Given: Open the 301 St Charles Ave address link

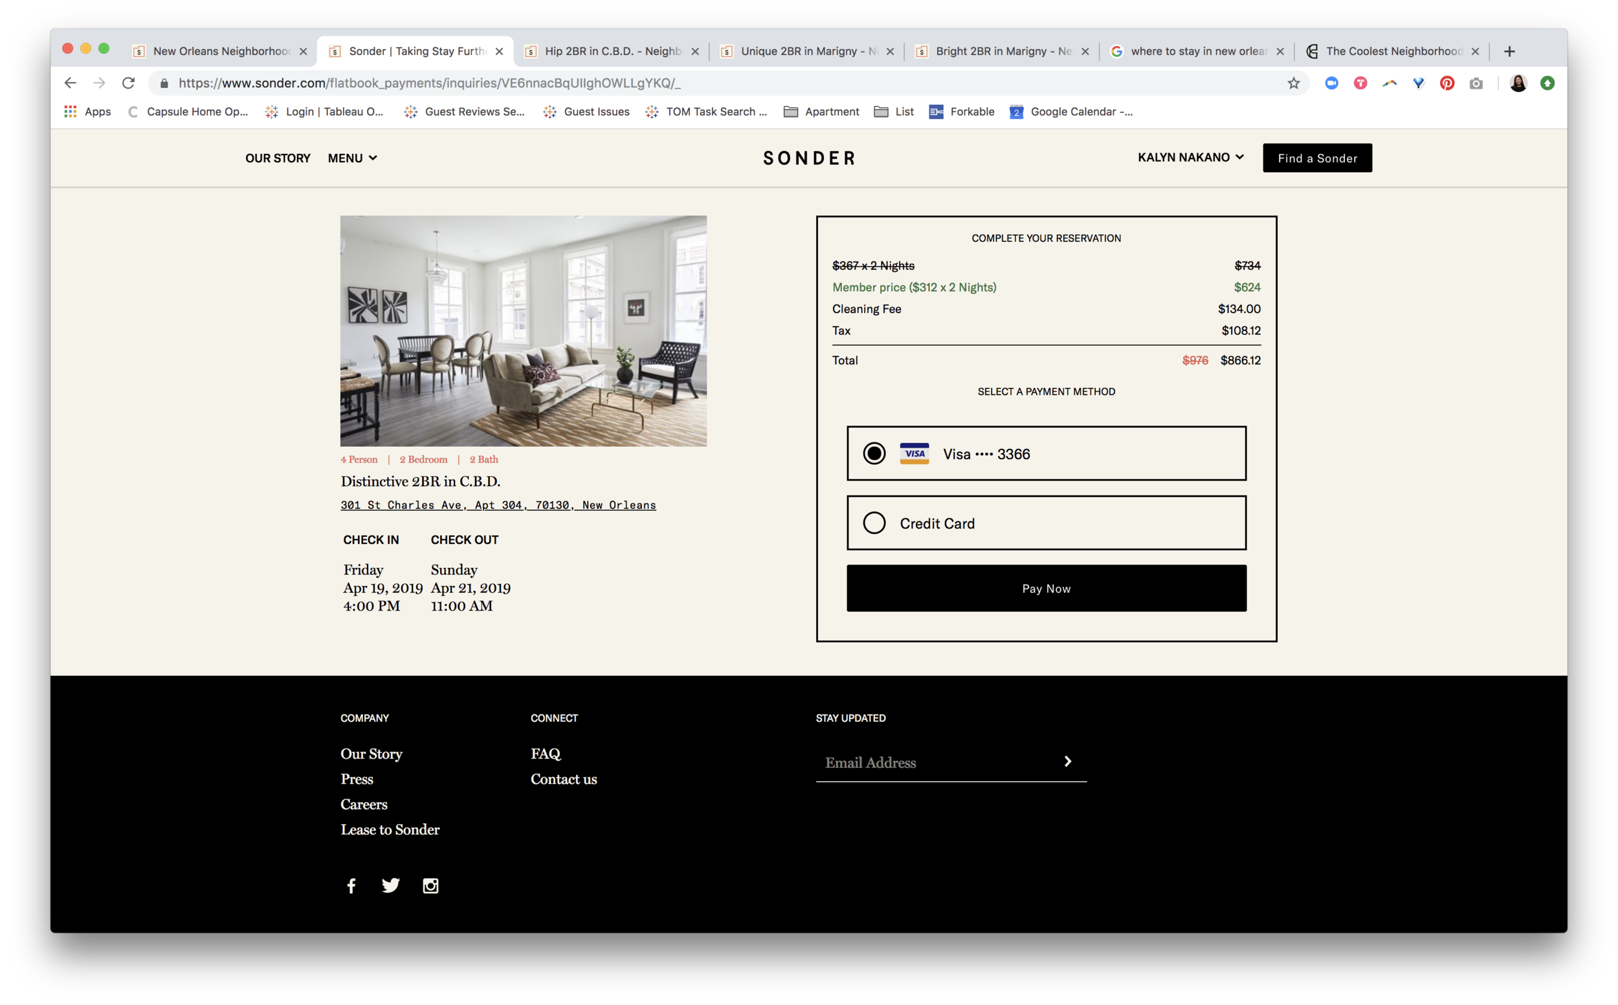Looking at the screenshot, I should tap(498, 505).
